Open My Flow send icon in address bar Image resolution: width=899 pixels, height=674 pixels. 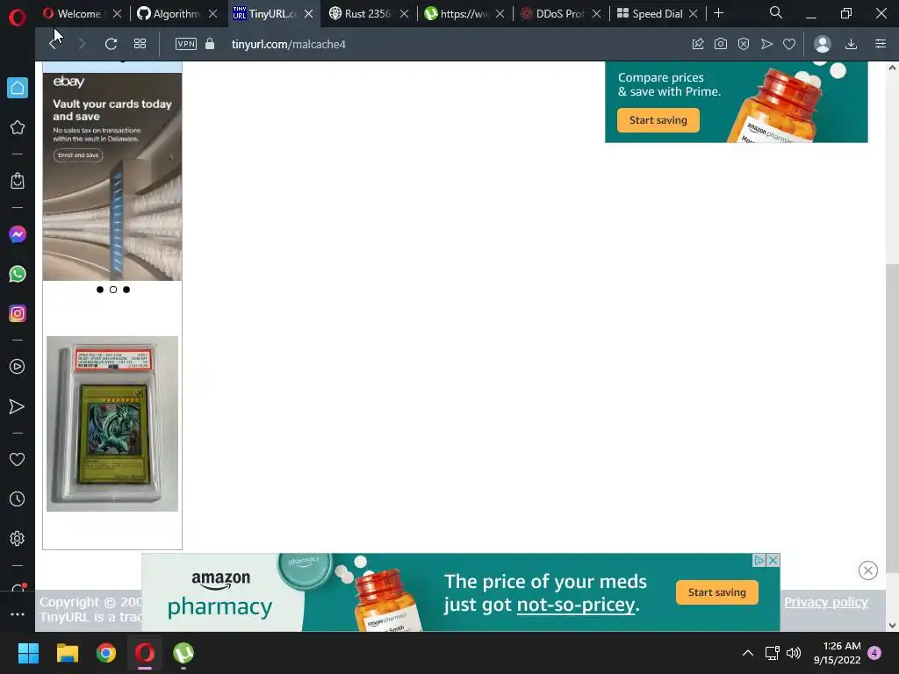(766, 44)
